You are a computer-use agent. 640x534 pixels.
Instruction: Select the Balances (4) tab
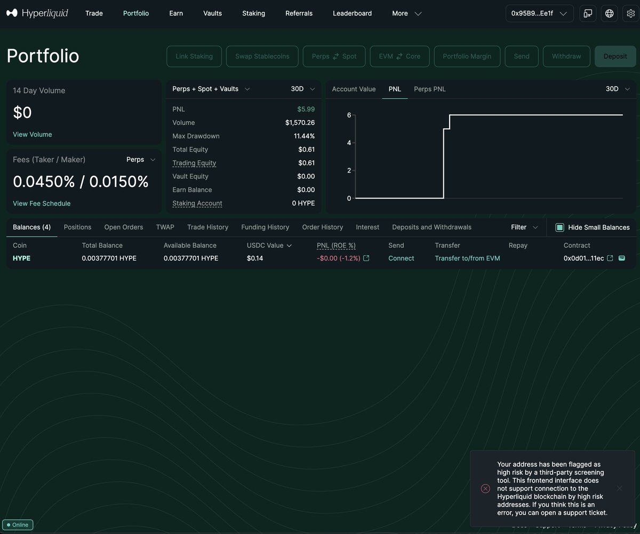tap(31, 227)
